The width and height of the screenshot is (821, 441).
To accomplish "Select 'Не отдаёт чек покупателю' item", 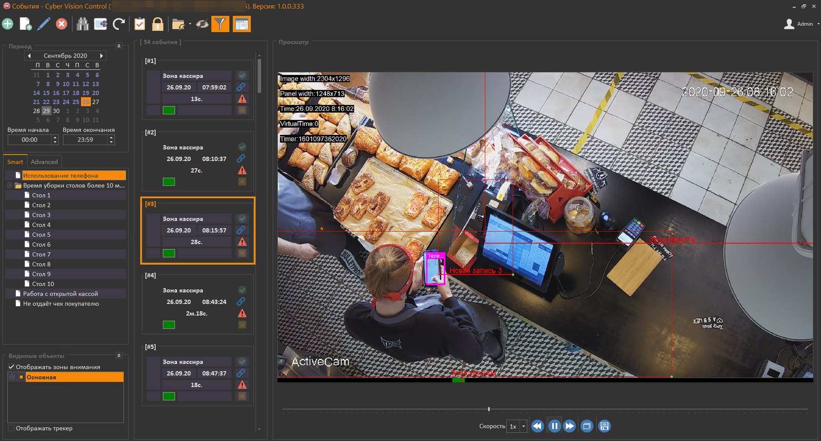I will 61,304.
